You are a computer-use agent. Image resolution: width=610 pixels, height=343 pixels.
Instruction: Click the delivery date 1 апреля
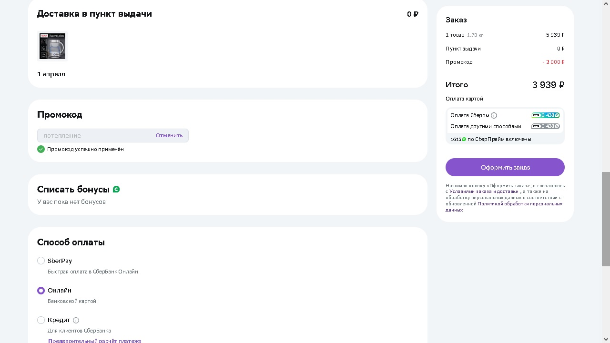tap(51, 74)
